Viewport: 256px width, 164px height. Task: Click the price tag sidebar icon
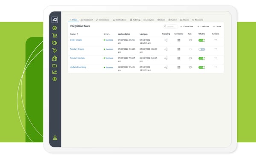55,43
